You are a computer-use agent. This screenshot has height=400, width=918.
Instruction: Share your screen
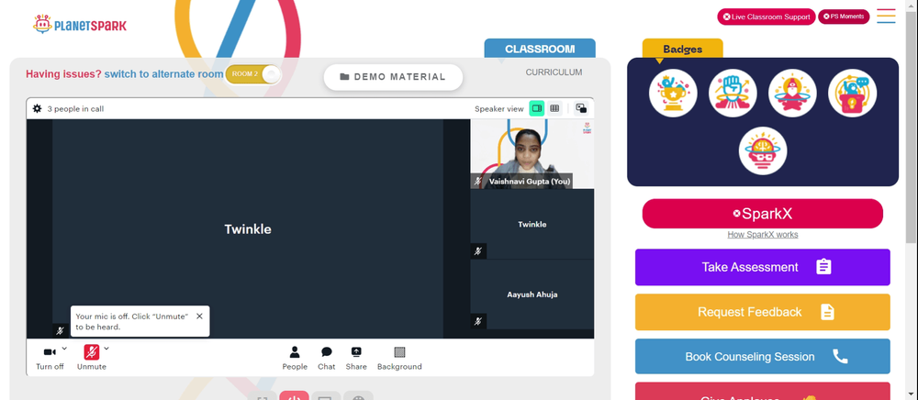coord(356,358)
